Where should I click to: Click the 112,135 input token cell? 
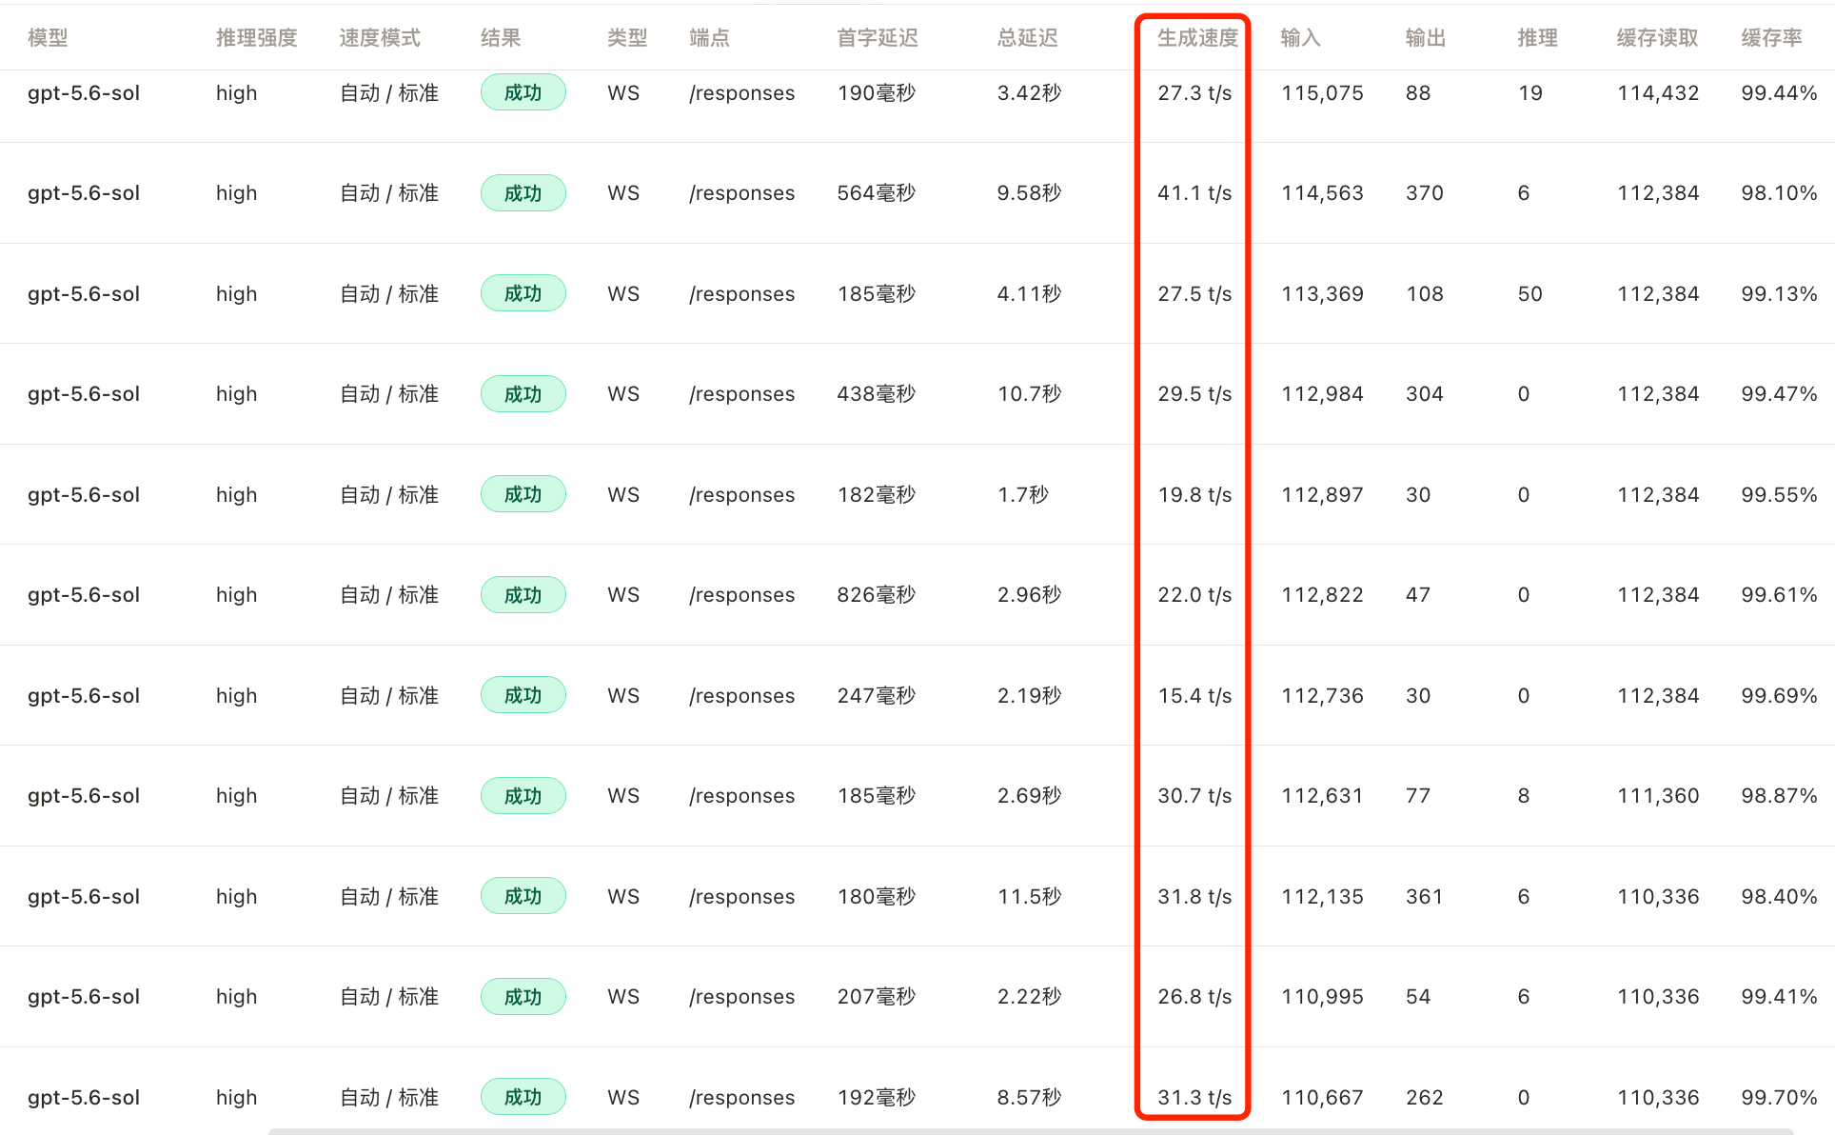point(1323,897)
